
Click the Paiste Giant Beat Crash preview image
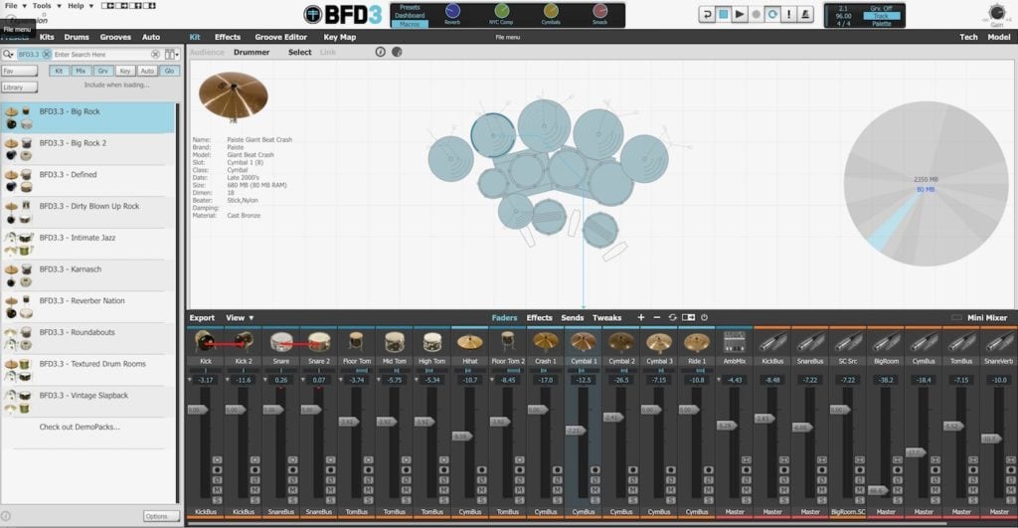pos(233,96)
